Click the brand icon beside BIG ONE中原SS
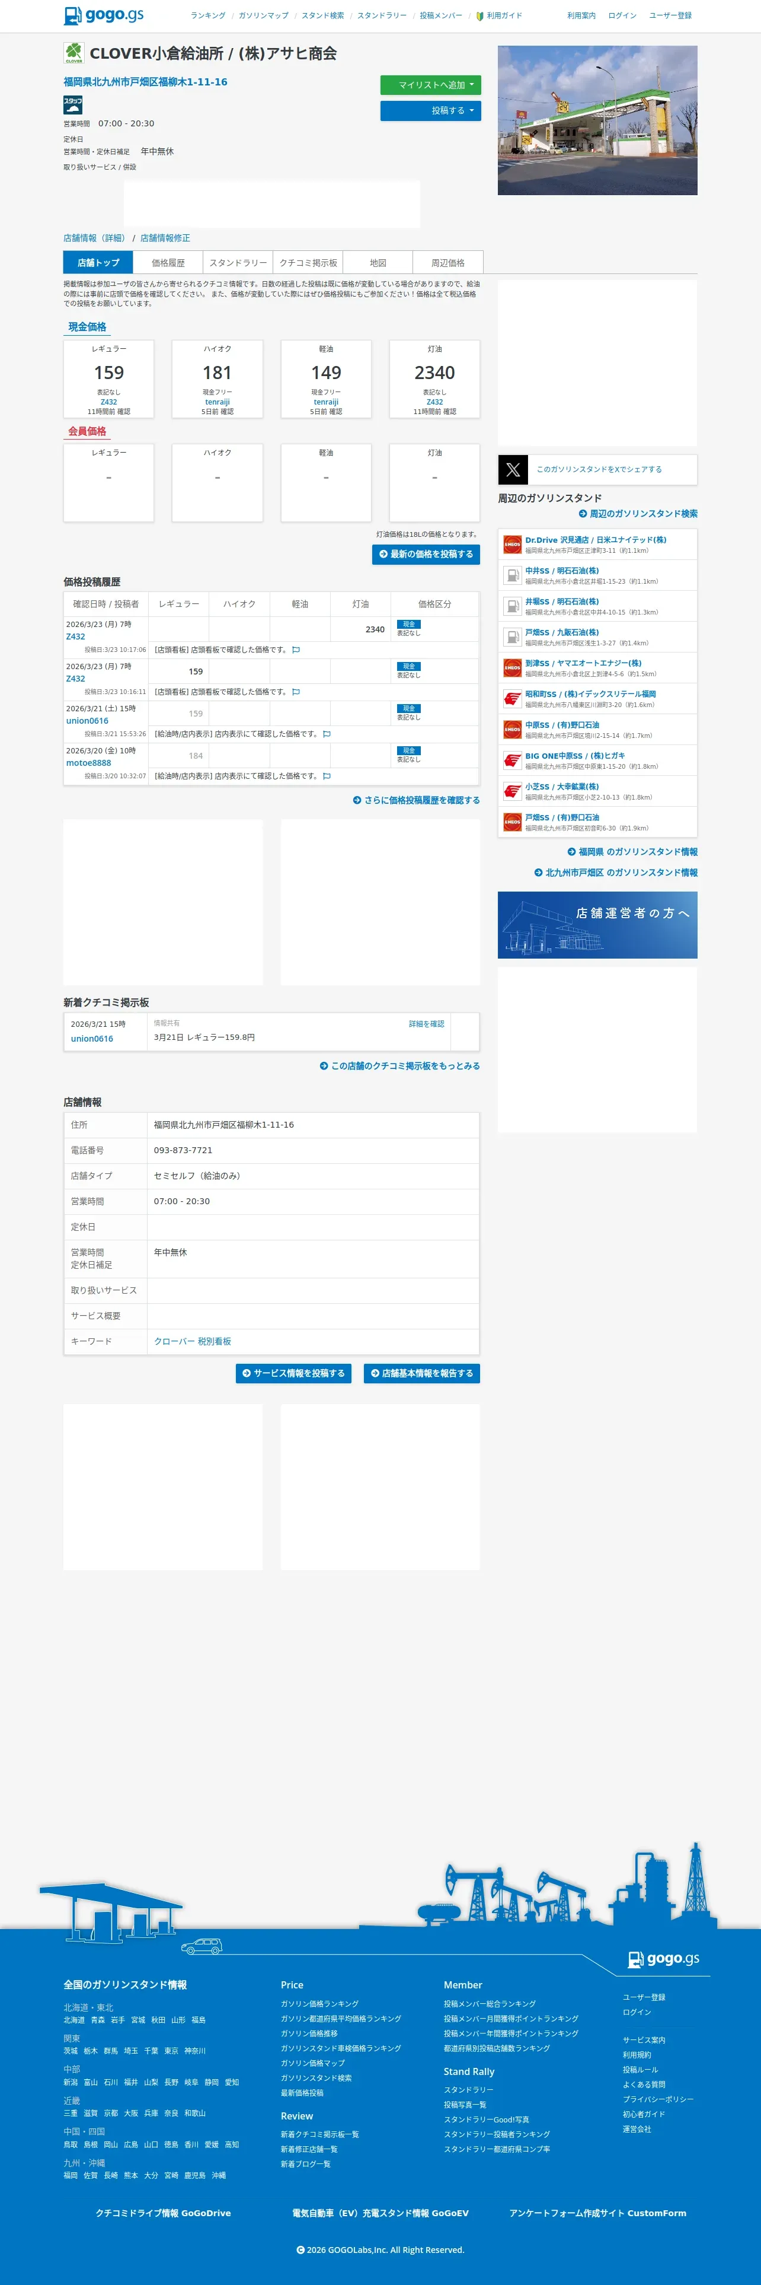Viewport: 761px width, 2285px height. pos(512,760)
